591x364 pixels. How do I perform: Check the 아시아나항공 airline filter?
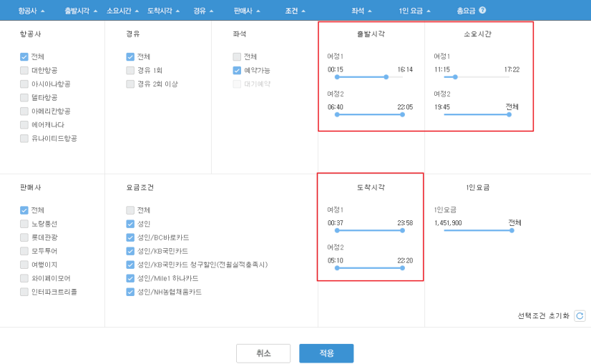(x=24, y=84)
